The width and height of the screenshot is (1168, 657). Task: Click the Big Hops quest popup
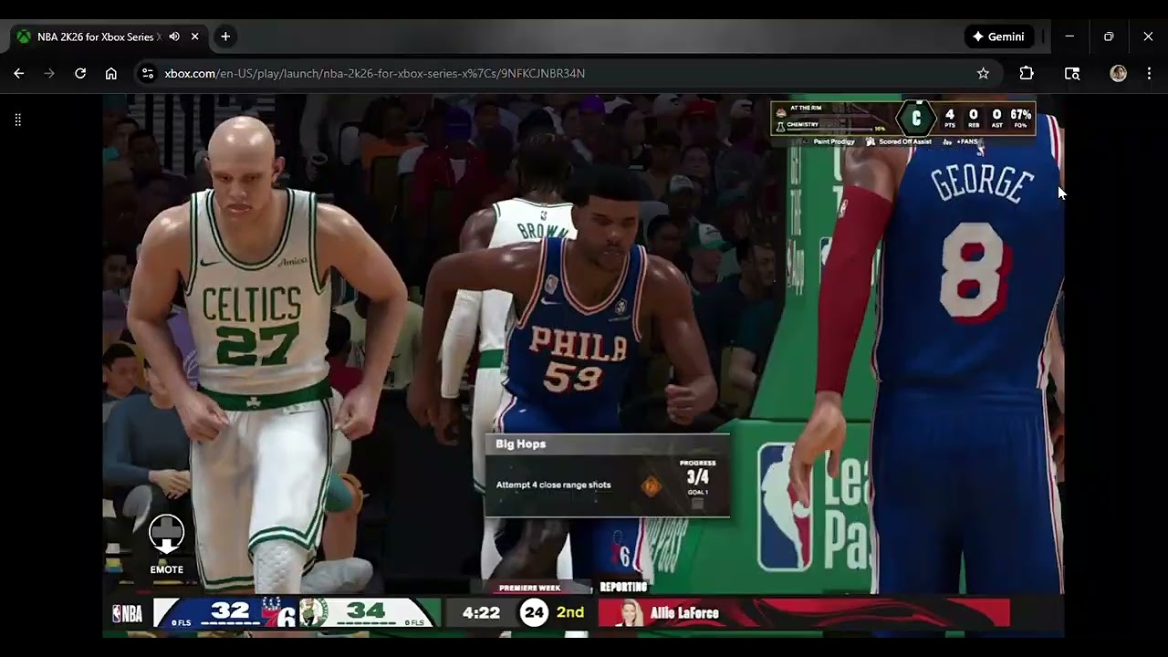point(607,475)
